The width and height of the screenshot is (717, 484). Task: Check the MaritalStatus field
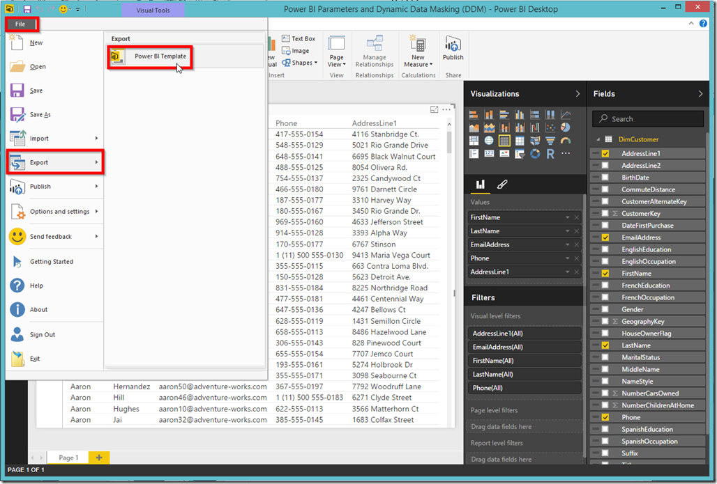605,357
